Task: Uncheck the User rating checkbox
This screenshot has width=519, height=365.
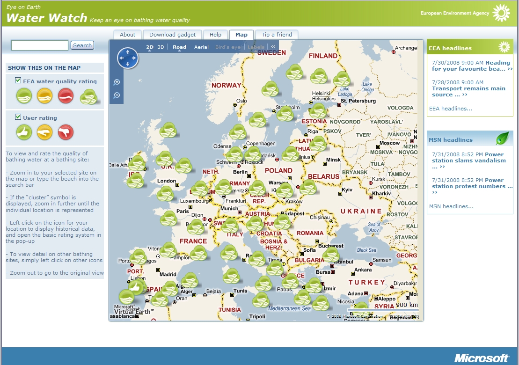Action: tap(18, 117)
